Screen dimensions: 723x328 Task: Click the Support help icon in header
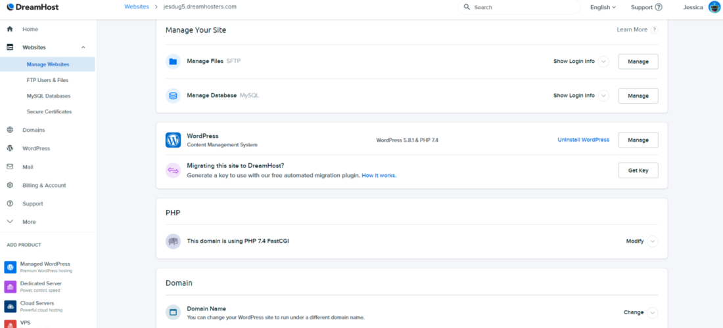click(x=659, y=7)
